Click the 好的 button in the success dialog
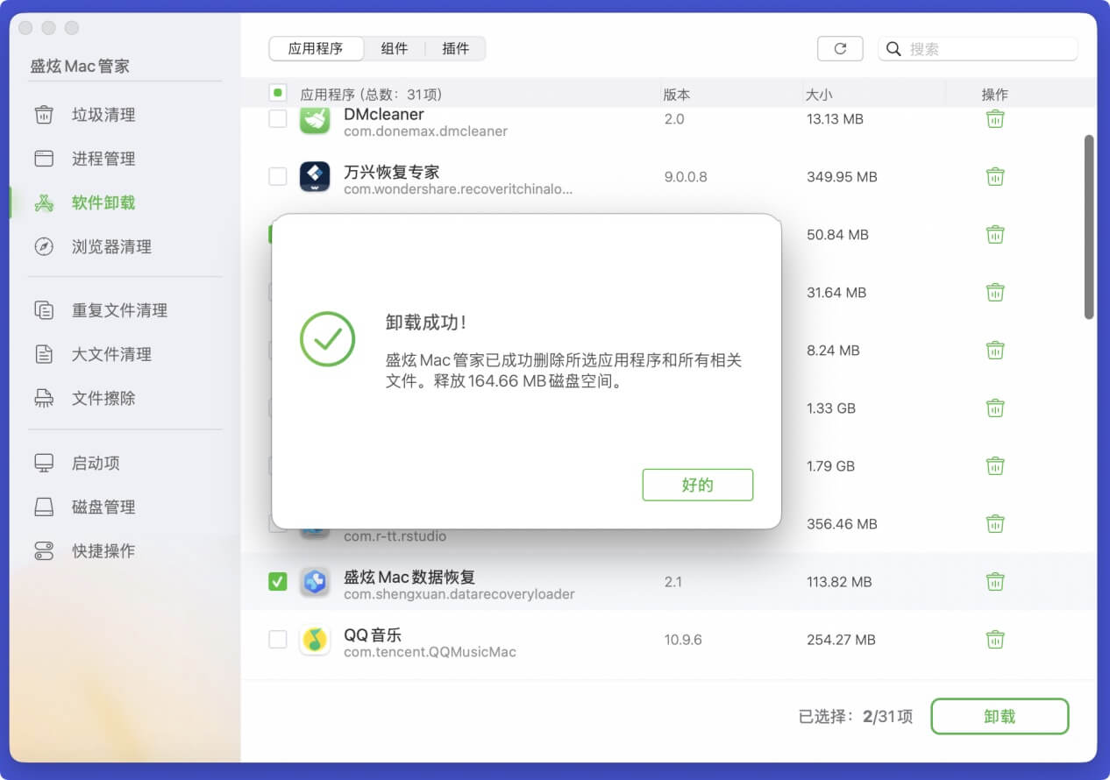1110x780 pixels. point(698,485)
